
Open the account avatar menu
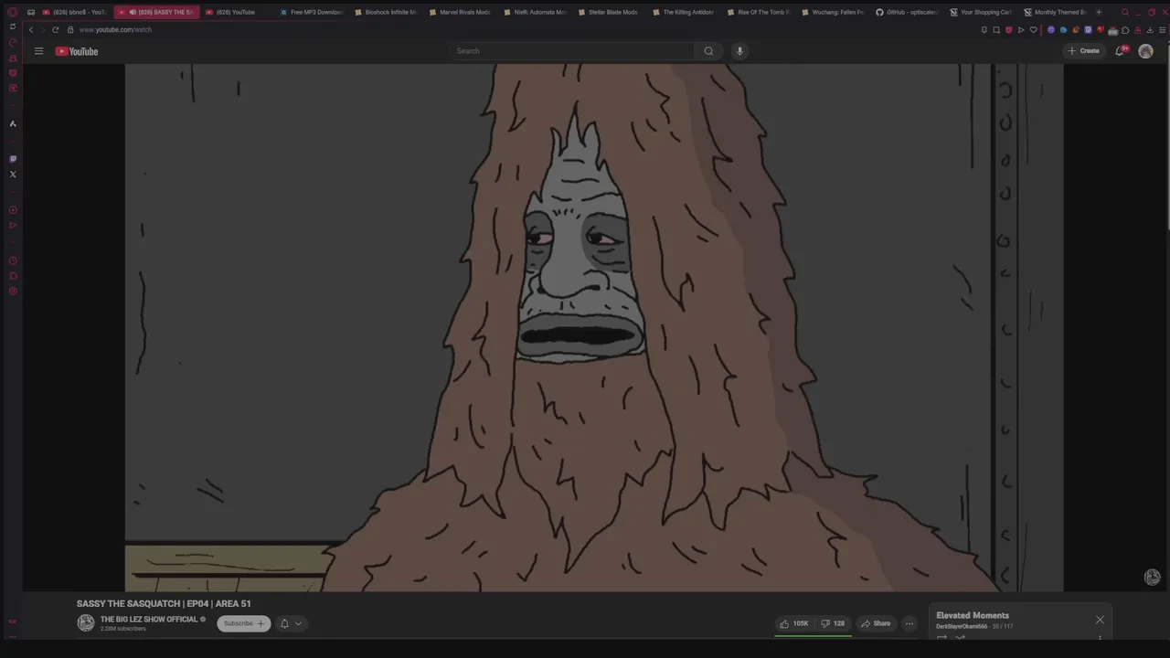coord(1145,51)
